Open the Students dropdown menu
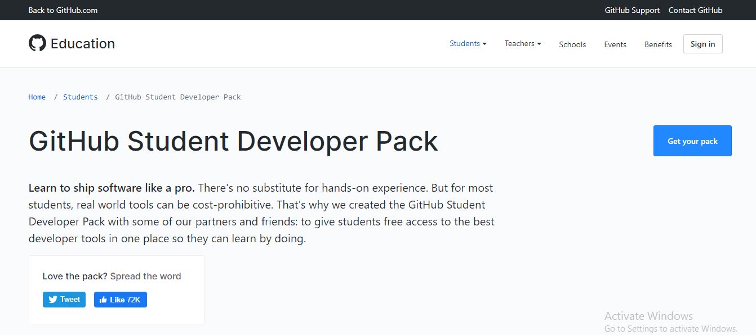Screen dimensions: 756x335 coord(468,43)
